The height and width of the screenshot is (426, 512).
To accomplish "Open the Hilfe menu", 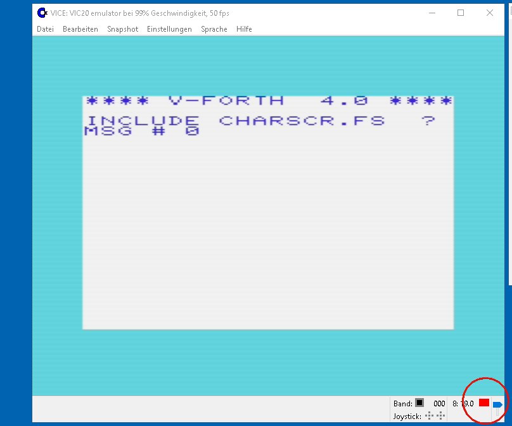I will tap(244, 29).
